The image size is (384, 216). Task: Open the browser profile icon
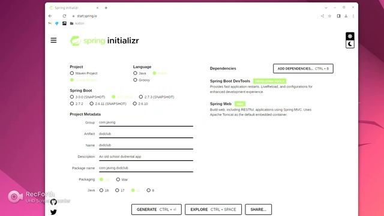coord(346,16)
